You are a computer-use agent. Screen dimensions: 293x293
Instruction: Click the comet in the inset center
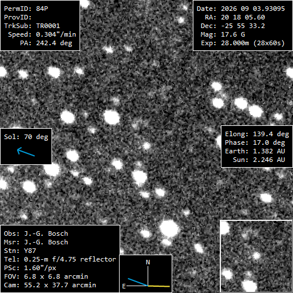point(256,255)
